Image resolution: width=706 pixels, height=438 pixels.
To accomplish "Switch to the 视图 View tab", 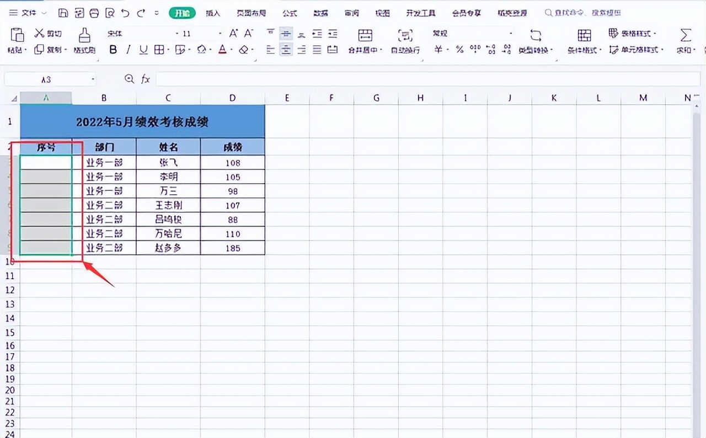I will 382,13.
